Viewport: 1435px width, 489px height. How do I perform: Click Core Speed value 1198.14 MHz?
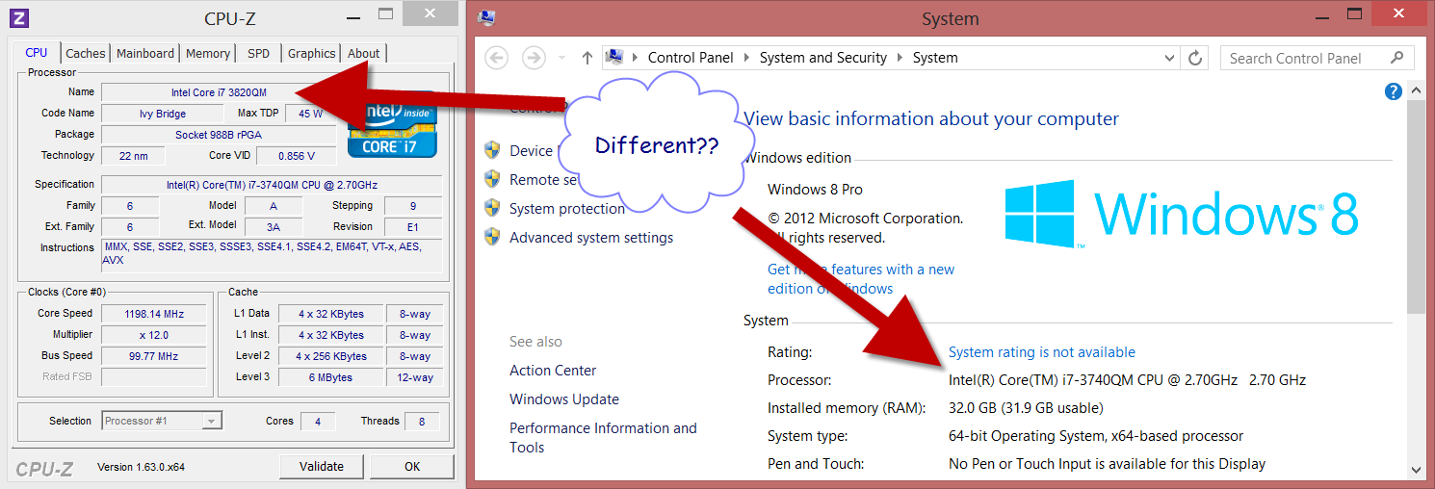(x=155, y=314)
